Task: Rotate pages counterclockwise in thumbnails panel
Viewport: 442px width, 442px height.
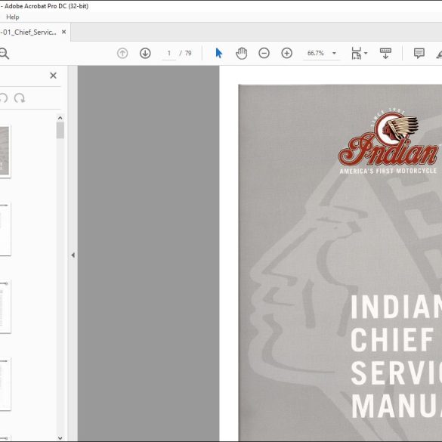Action: pyautogui.click(x=3, y=98)
